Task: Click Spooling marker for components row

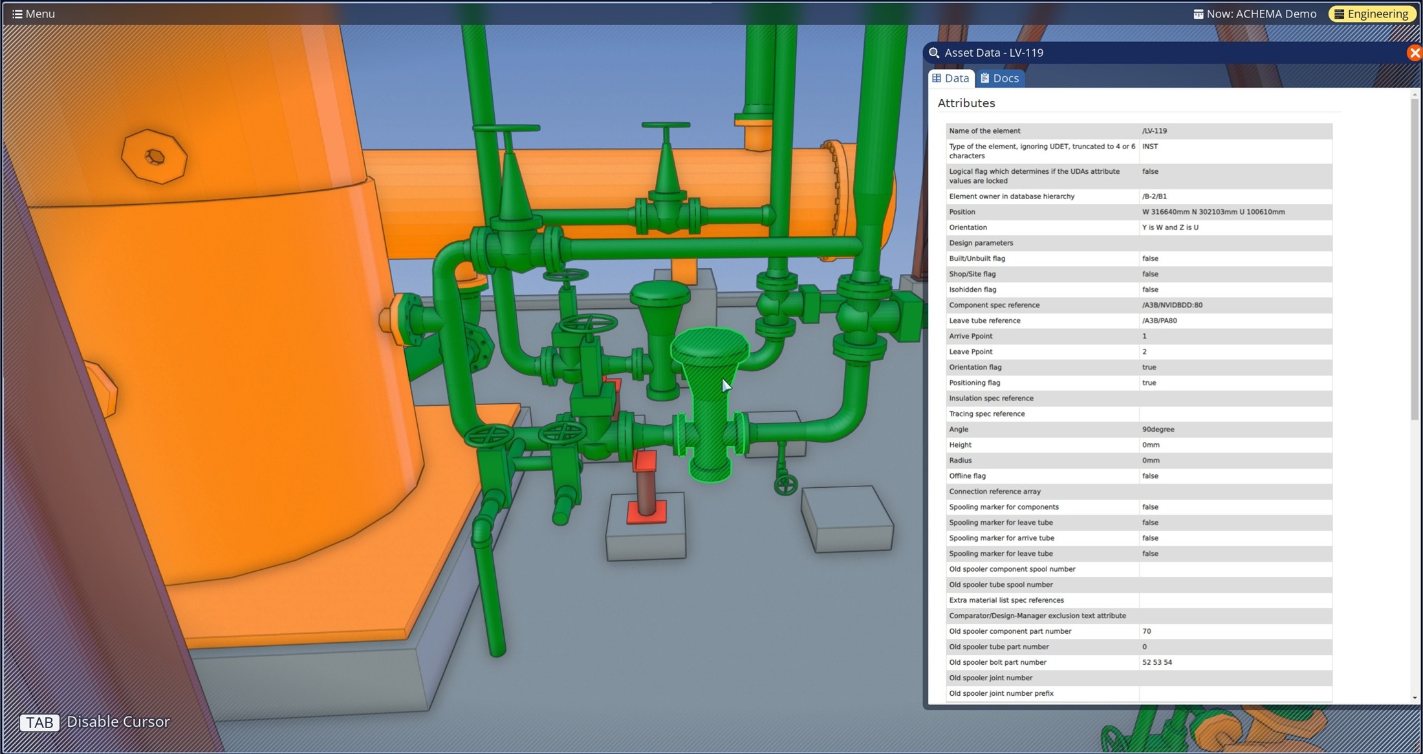Action: click(1139, 507)
